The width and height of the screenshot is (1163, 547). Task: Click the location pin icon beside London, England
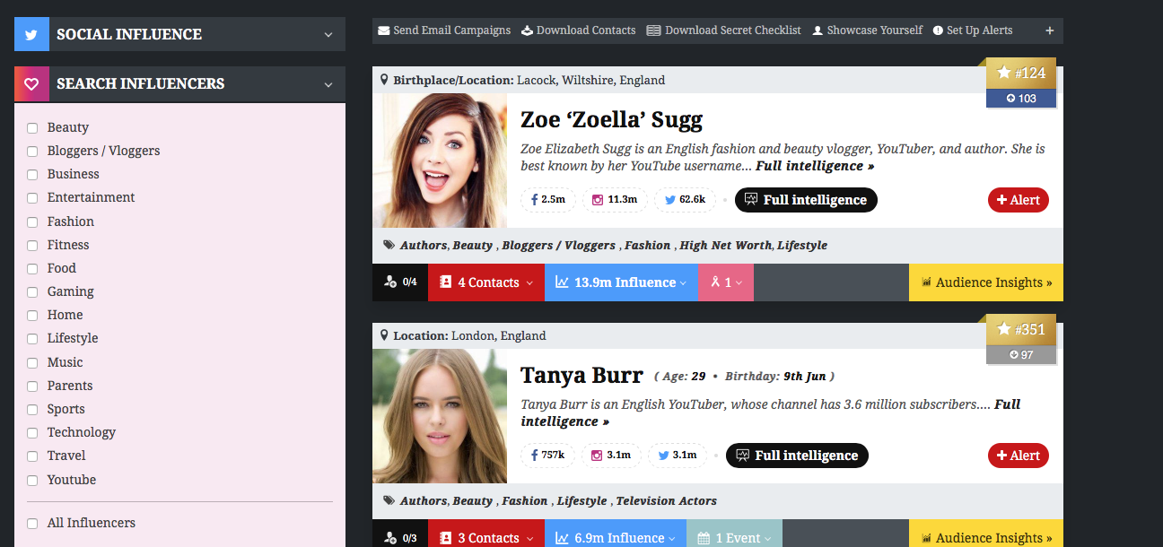(385, 335)
